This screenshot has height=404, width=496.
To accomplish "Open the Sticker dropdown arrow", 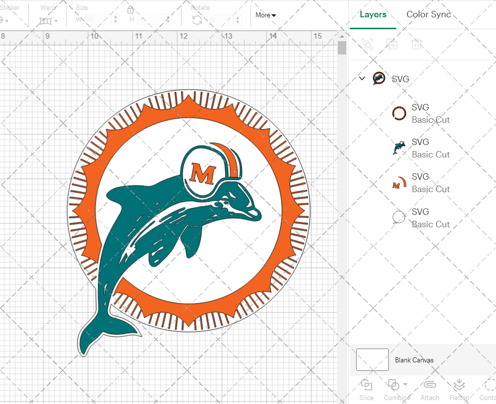I will pyautogui.click(x=7, y=21).
